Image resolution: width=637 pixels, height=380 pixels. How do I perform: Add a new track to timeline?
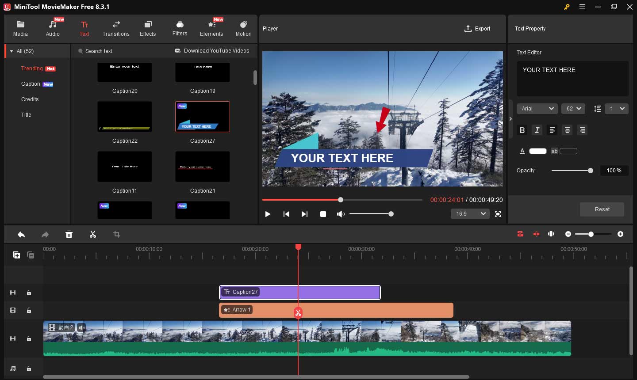point(16,255)
